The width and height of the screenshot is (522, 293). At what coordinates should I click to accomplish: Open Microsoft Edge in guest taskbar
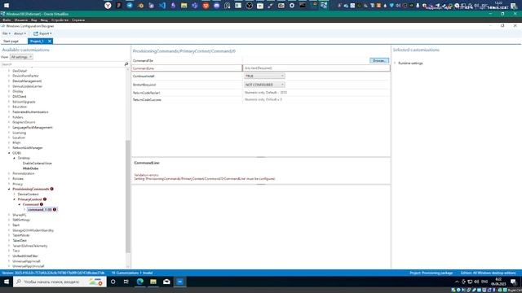tap(139, 282)
